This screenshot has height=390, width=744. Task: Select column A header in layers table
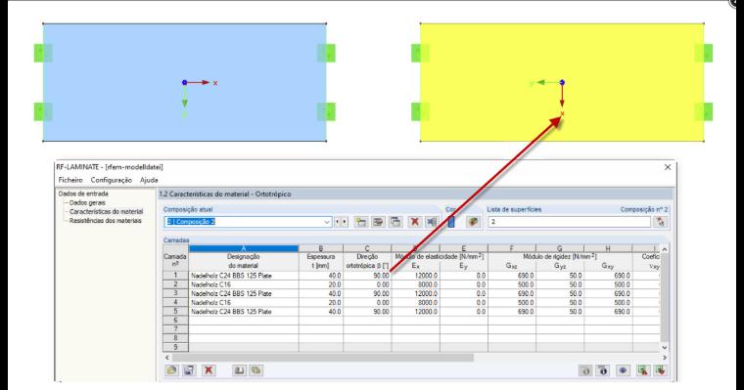[244, 248]
